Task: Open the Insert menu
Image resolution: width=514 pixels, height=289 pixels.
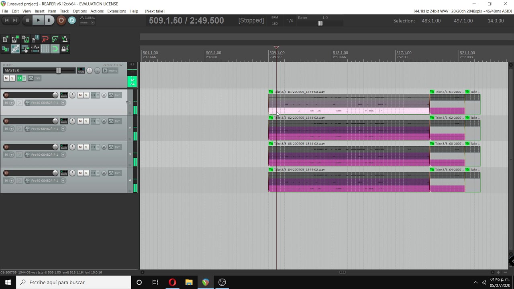Action: [x=40, y=11]
